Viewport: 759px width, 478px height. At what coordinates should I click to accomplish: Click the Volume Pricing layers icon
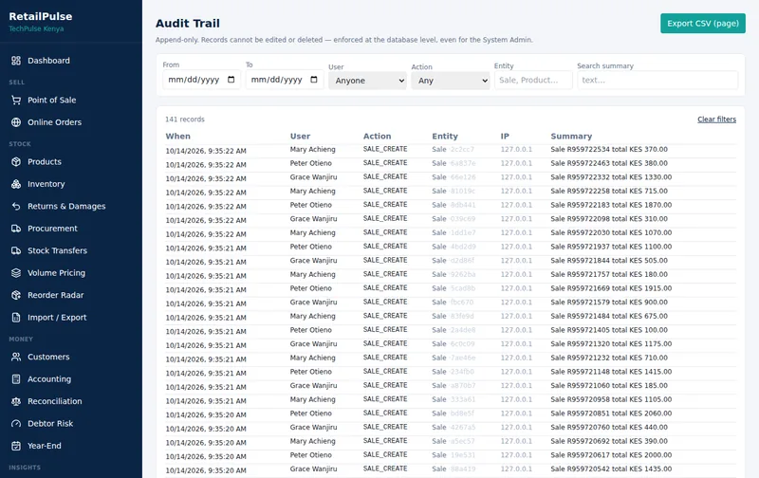[x=16, y=273]
